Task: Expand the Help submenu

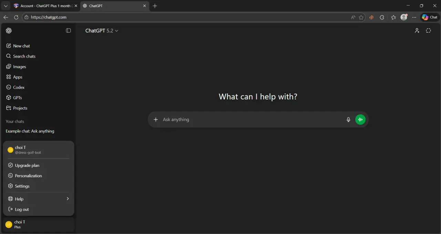Action: click(x=39, y=199)
